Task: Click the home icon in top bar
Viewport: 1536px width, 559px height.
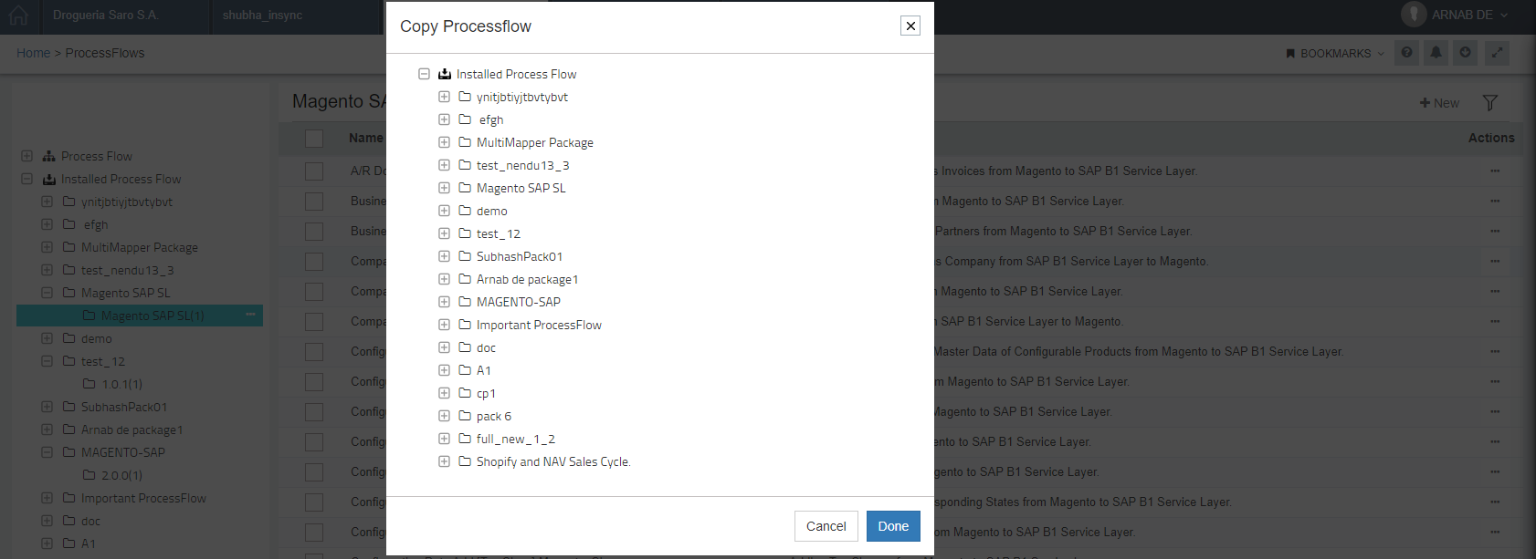Action: [18, 16]
